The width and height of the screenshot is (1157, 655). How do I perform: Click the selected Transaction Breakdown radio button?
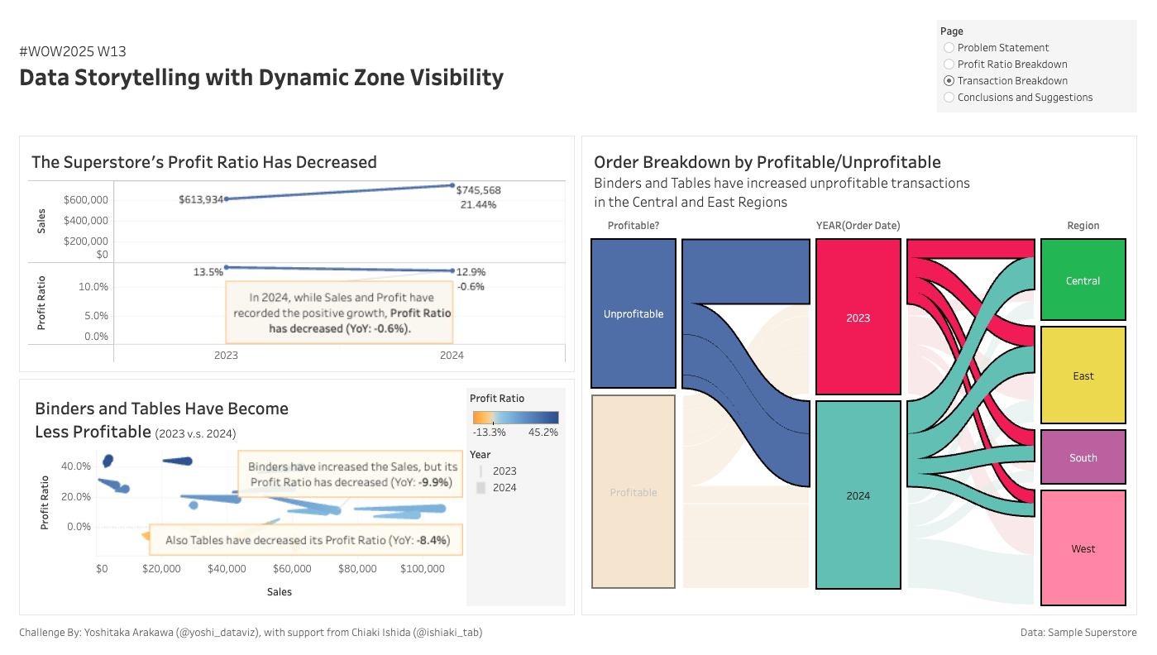click(949, 81)
